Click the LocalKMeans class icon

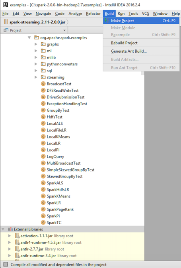43,136
